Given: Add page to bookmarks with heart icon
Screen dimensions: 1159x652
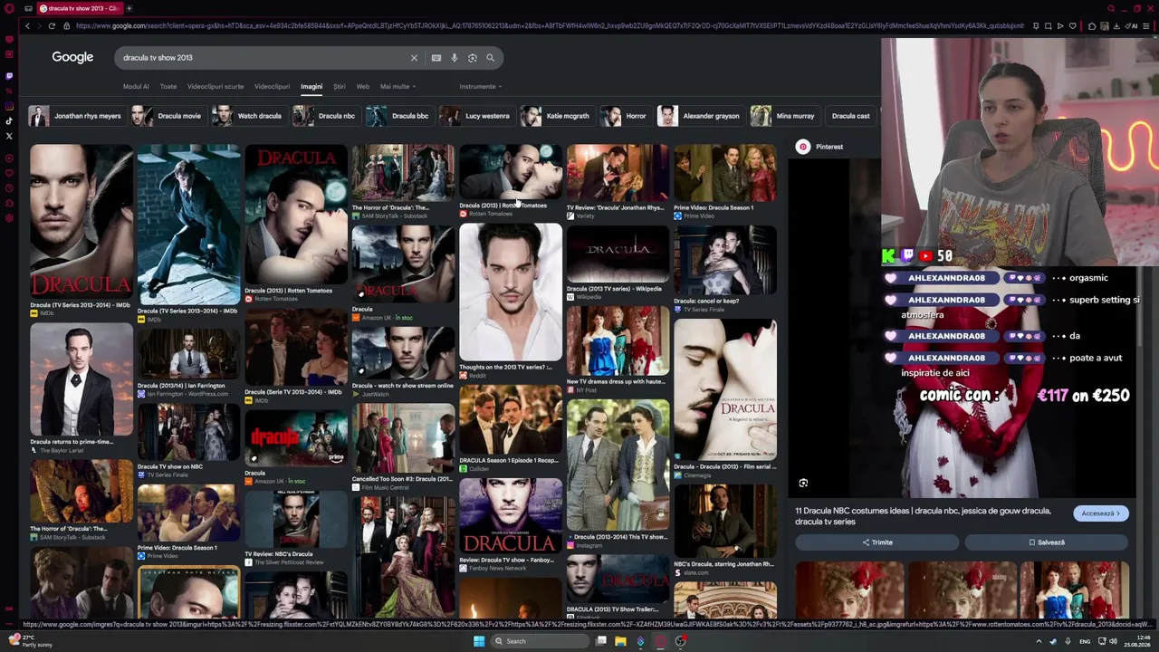Looking at the screenshot, I should pyautogui.click(x=1072, y=25).
